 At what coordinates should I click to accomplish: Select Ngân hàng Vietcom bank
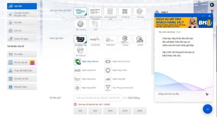click(86, 61)
